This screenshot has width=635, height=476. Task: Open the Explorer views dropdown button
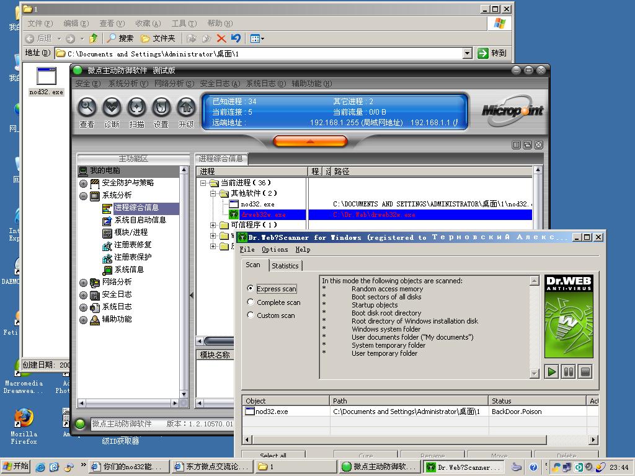(257, 38)
